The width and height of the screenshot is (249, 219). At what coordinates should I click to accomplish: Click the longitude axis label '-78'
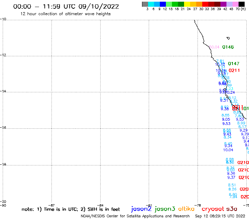click(198, 205)
